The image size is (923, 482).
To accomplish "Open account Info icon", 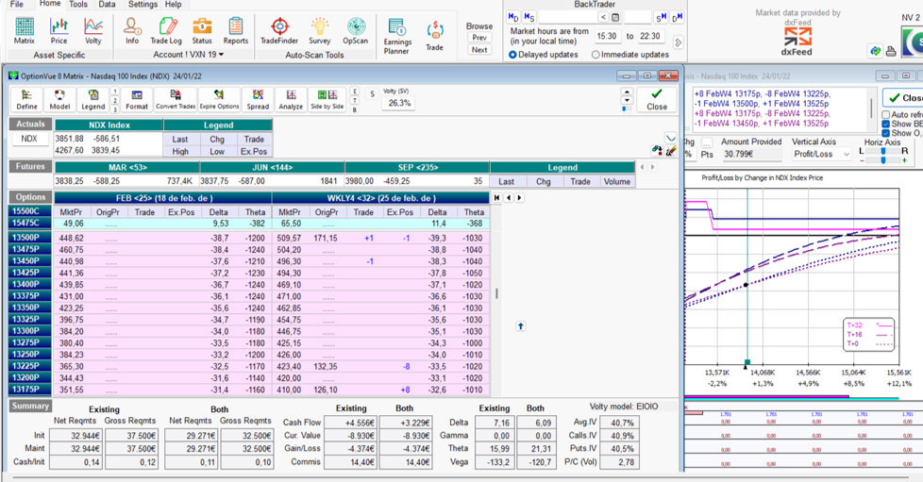I will click(x=132, y=31).
